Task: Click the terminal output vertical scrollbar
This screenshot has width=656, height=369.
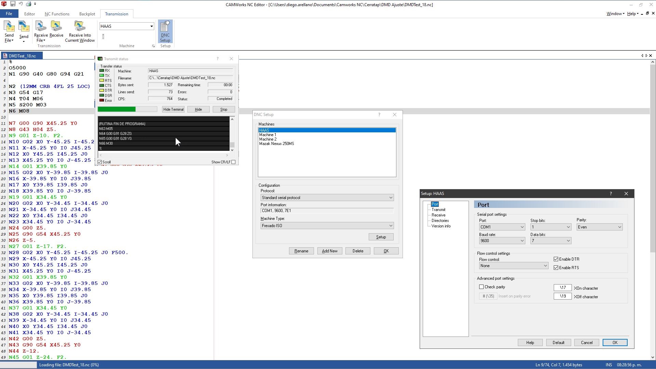Action: pos(232,134)
